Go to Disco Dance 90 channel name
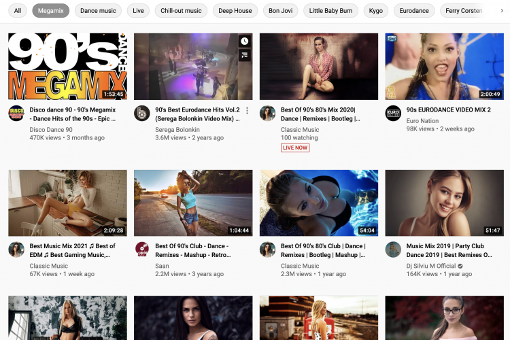The height and width of the screenshot is (340, 510). pyautogui.click(x=51, y=129)
